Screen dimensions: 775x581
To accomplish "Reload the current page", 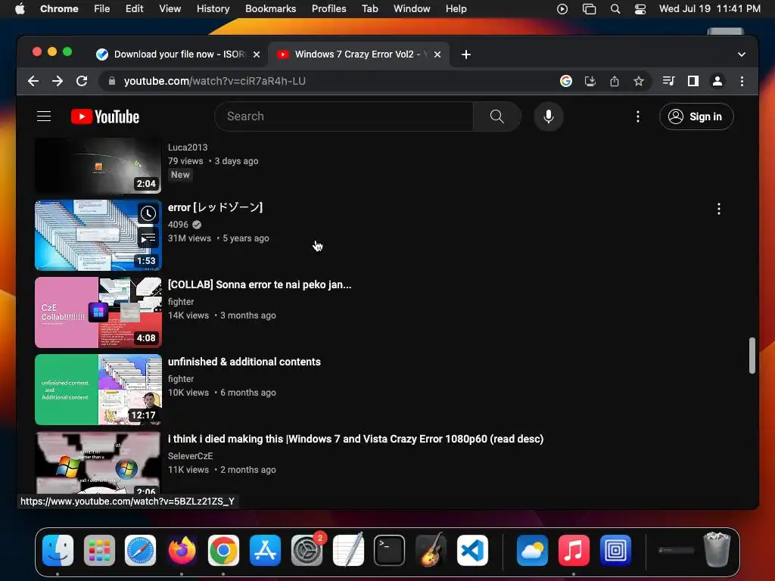I will (x=82, y=81).
